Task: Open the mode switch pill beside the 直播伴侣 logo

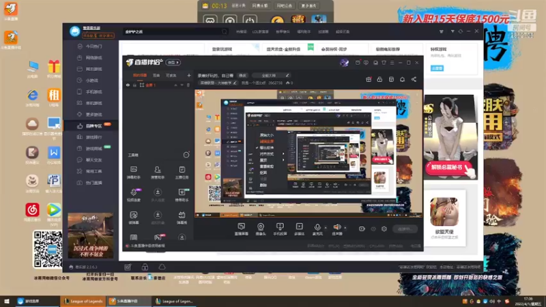Action: coord(173,62)
